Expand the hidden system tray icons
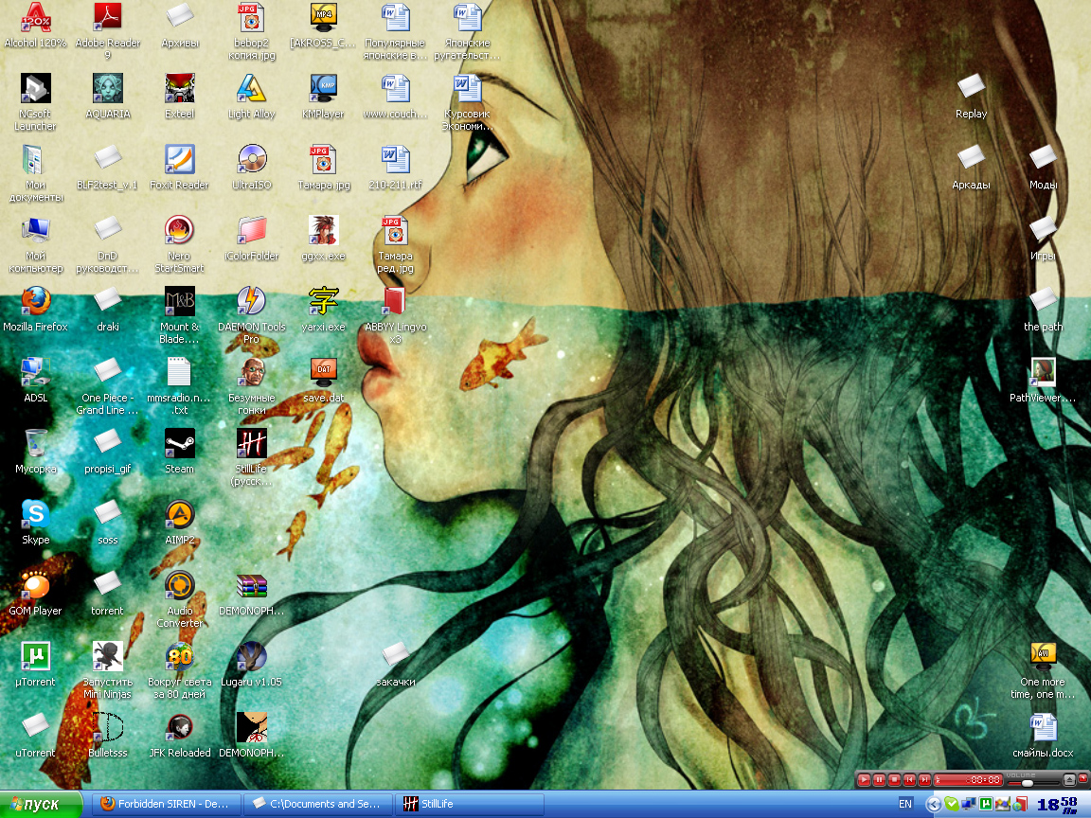The height and width of the screenshot is (818, 1091). point(934,805)
